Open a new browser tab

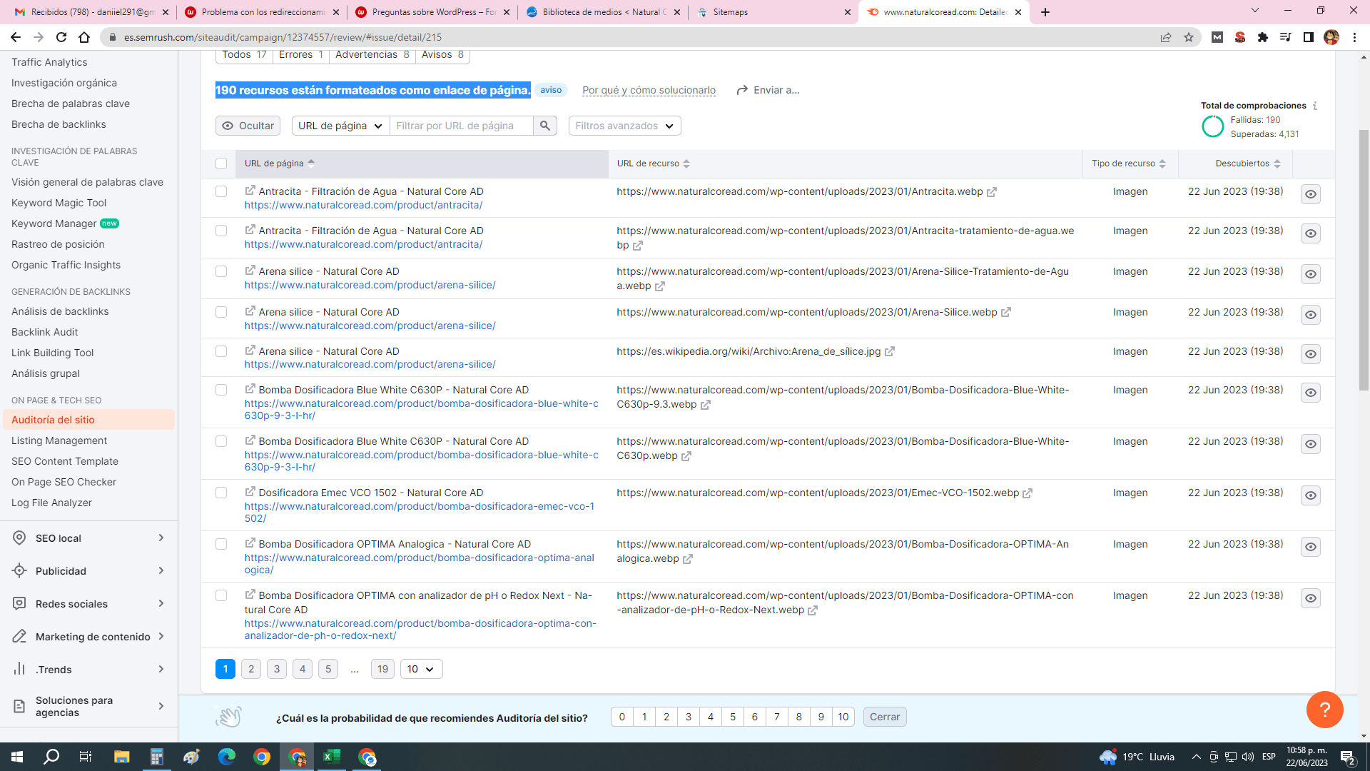[x=1045, y=12]
